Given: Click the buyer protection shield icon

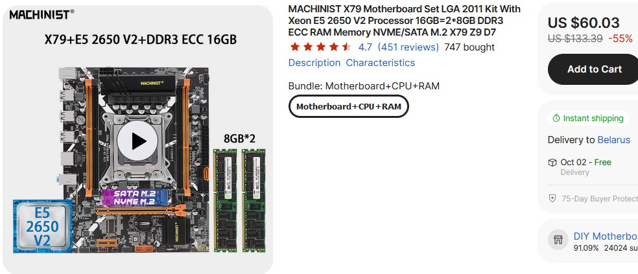Looking at the screenshot, I should (x=552, y=198).
